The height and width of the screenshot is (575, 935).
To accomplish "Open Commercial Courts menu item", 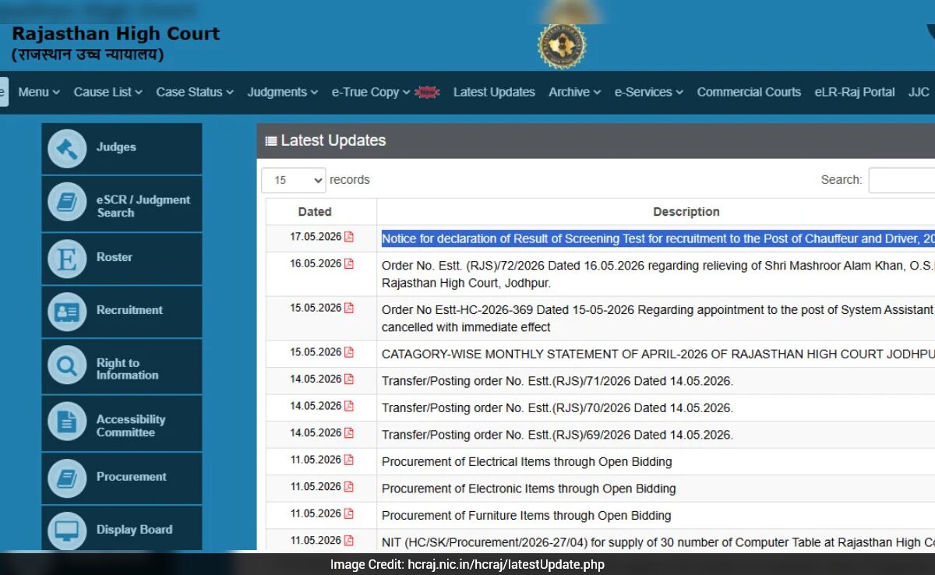I will [749, 92].
